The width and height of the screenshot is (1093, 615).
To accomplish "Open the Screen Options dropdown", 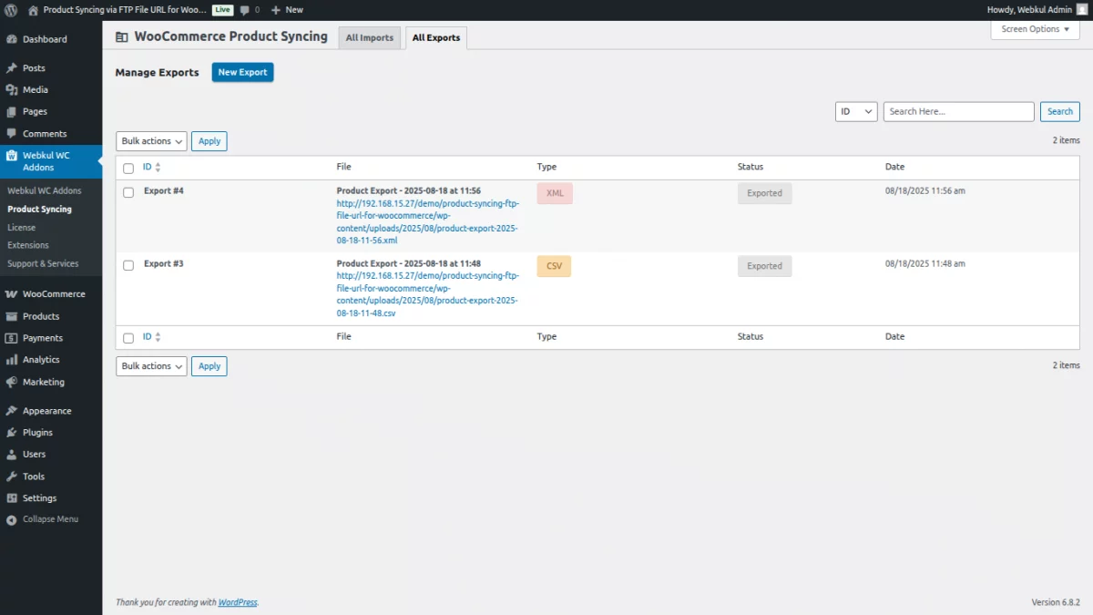I will tap(1034, 29).
